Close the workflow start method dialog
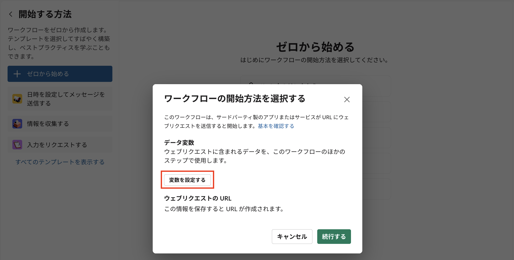514x260 pixels. (x=347, y=100)
